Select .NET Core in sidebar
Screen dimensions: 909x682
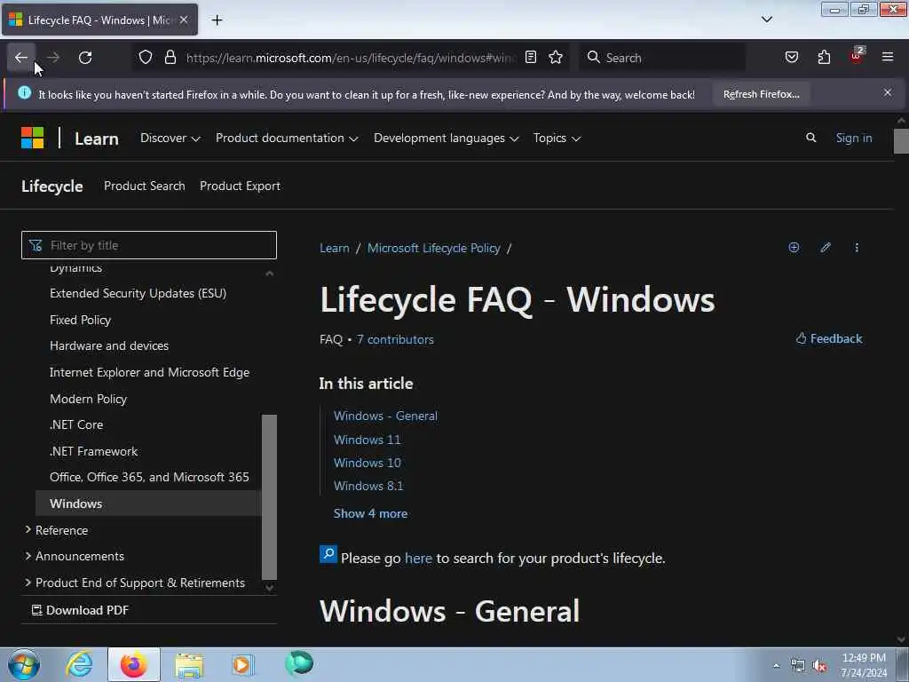coord(76,424)
